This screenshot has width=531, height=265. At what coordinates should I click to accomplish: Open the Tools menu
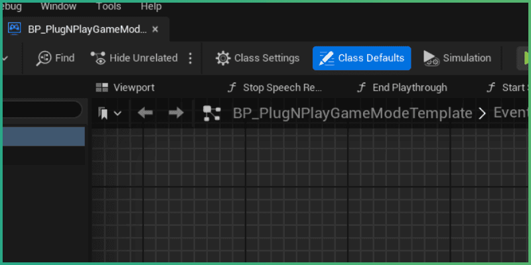(x=109, y=6)
